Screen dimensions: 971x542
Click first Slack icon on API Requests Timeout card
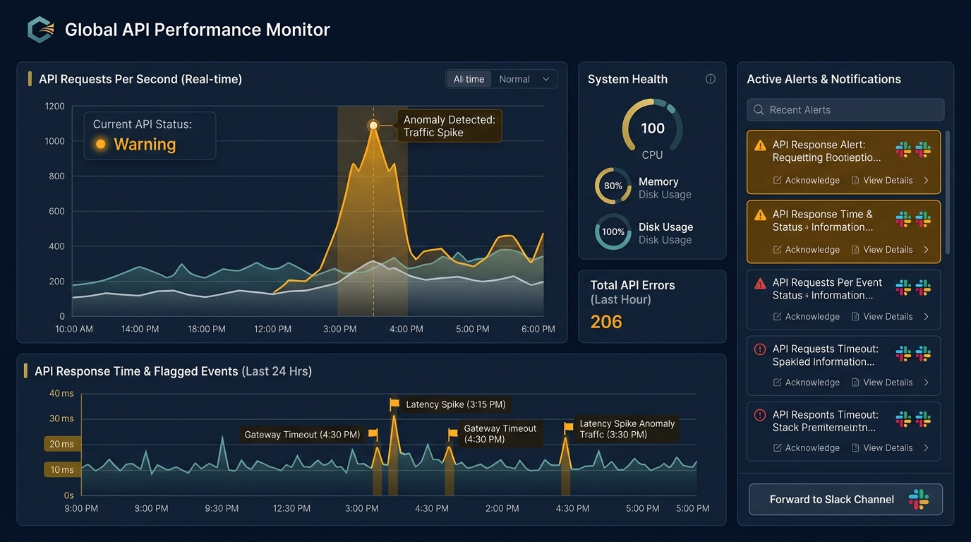[903, 354]
